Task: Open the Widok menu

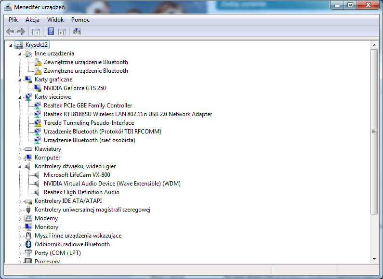Action: pos(55,20)
